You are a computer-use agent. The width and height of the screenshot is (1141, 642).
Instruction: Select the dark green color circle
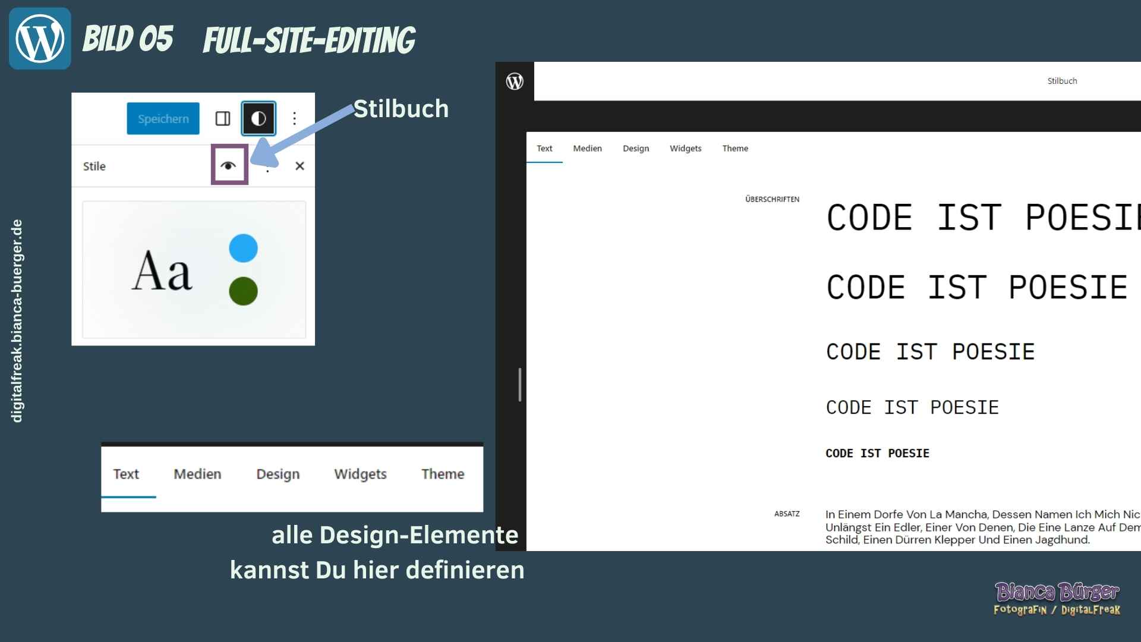tap(243, 291)
